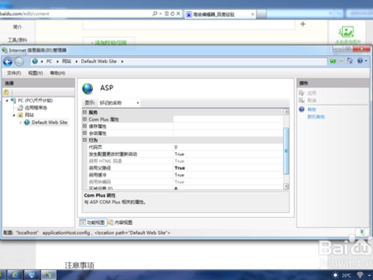
Task: Click the property grid scroll up arrow
Action: point(286,112)
